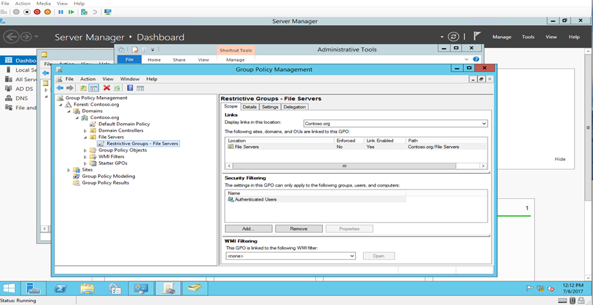
Task: Collapse the Forest: Contoso.org tree node
Action: (61, 105)
